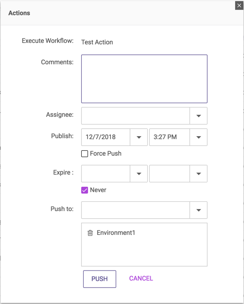Image resolution: width=244 pixels, height=304 pixels.
Task: Delete Environment1 using trash icon
Action: [x=90, y=233]
